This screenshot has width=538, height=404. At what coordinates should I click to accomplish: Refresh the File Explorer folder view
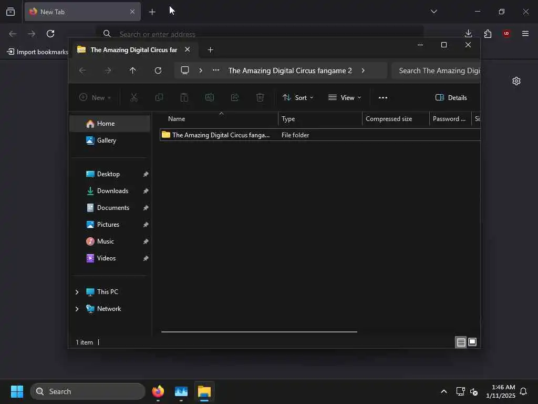[x=158, y=70]
